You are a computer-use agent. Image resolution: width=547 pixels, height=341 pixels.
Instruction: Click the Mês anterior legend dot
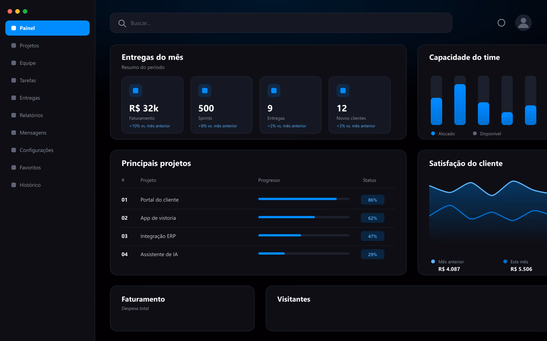click(433, 261)
